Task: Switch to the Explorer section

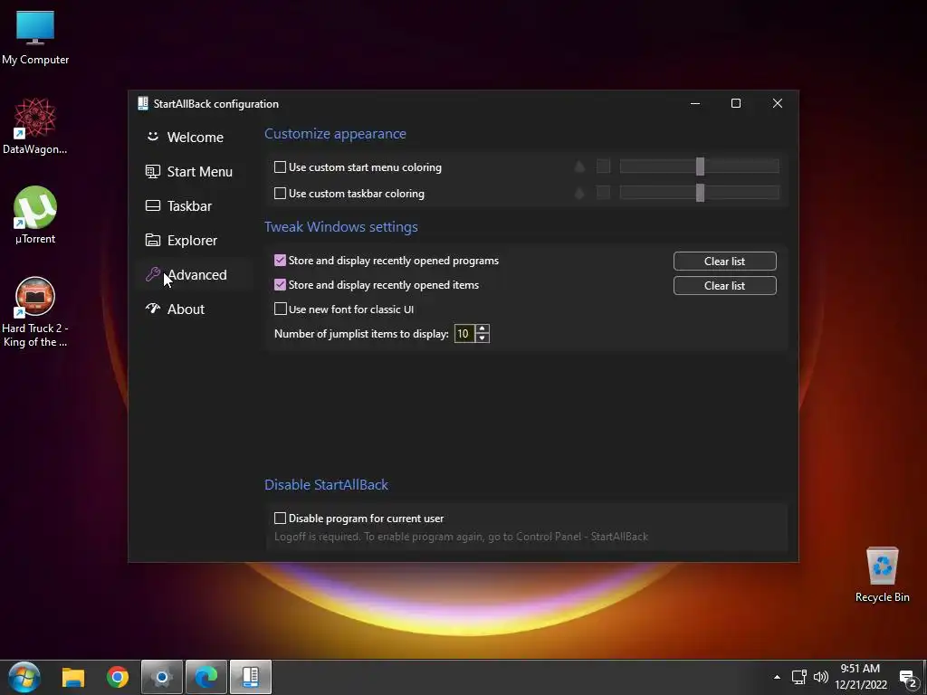Action: tap(181, 240)
